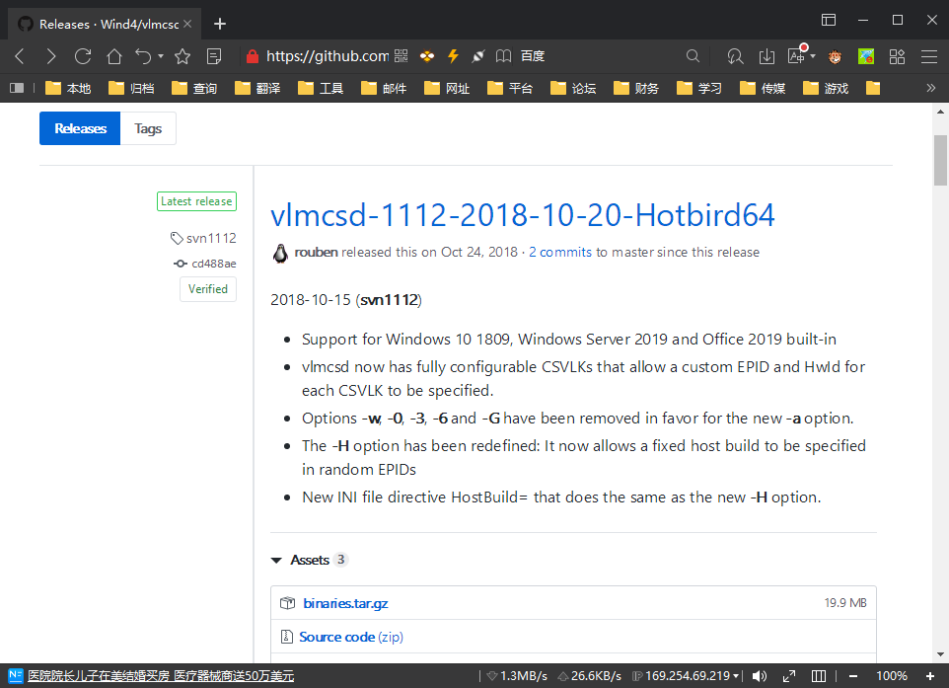Open the vlmcsd-1112-2018-10-20-Hotbird64 release title
Viewport: 949px width, 688px height.
pos(522,215)
